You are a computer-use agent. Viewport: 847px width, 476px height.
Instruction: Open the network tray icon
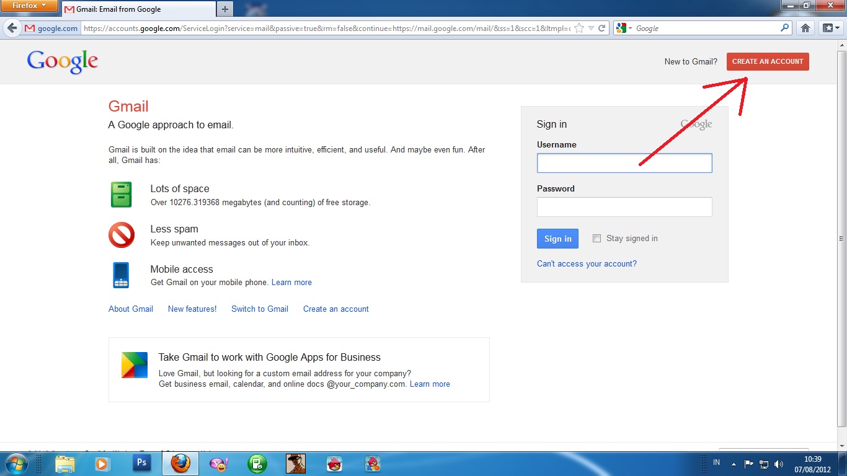[764, 464]
